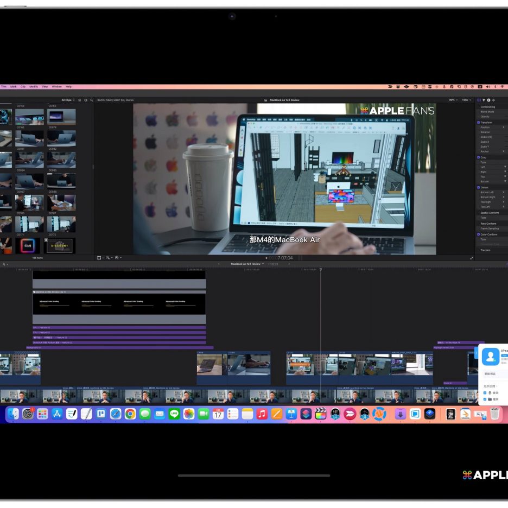
Task: Toggle the Crop checkbox
Action: click(478, 157)
